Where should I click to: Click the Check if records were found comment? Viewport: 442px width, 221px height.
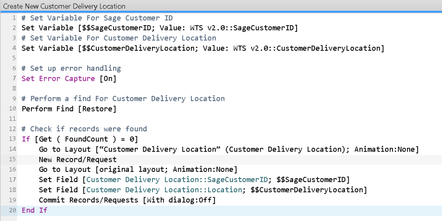(84, 129)
